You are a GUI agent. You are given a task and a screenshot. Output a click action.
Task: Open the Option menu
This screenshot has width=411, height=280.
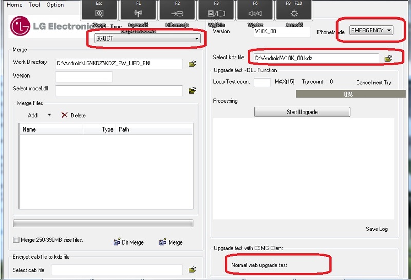click(55, 5)
